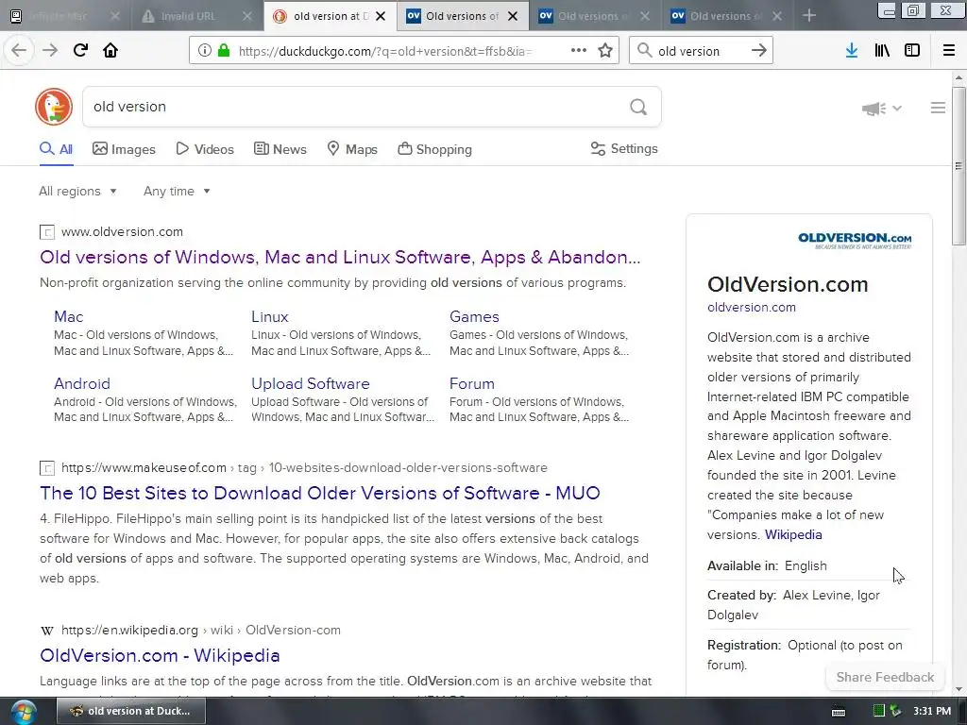The height and width of the screenshot is (725, 967).
Task: Open a new tab with plus button
Action: point(809,16)
